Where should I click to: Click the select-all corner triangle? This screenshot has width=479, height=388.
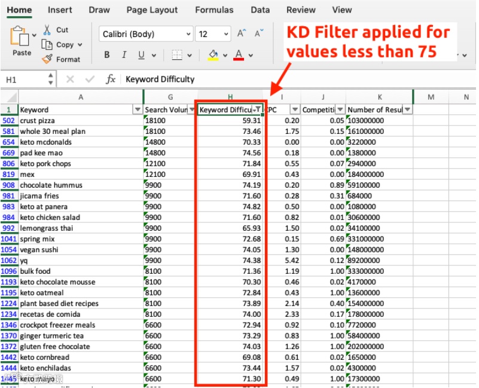[11, 97]
